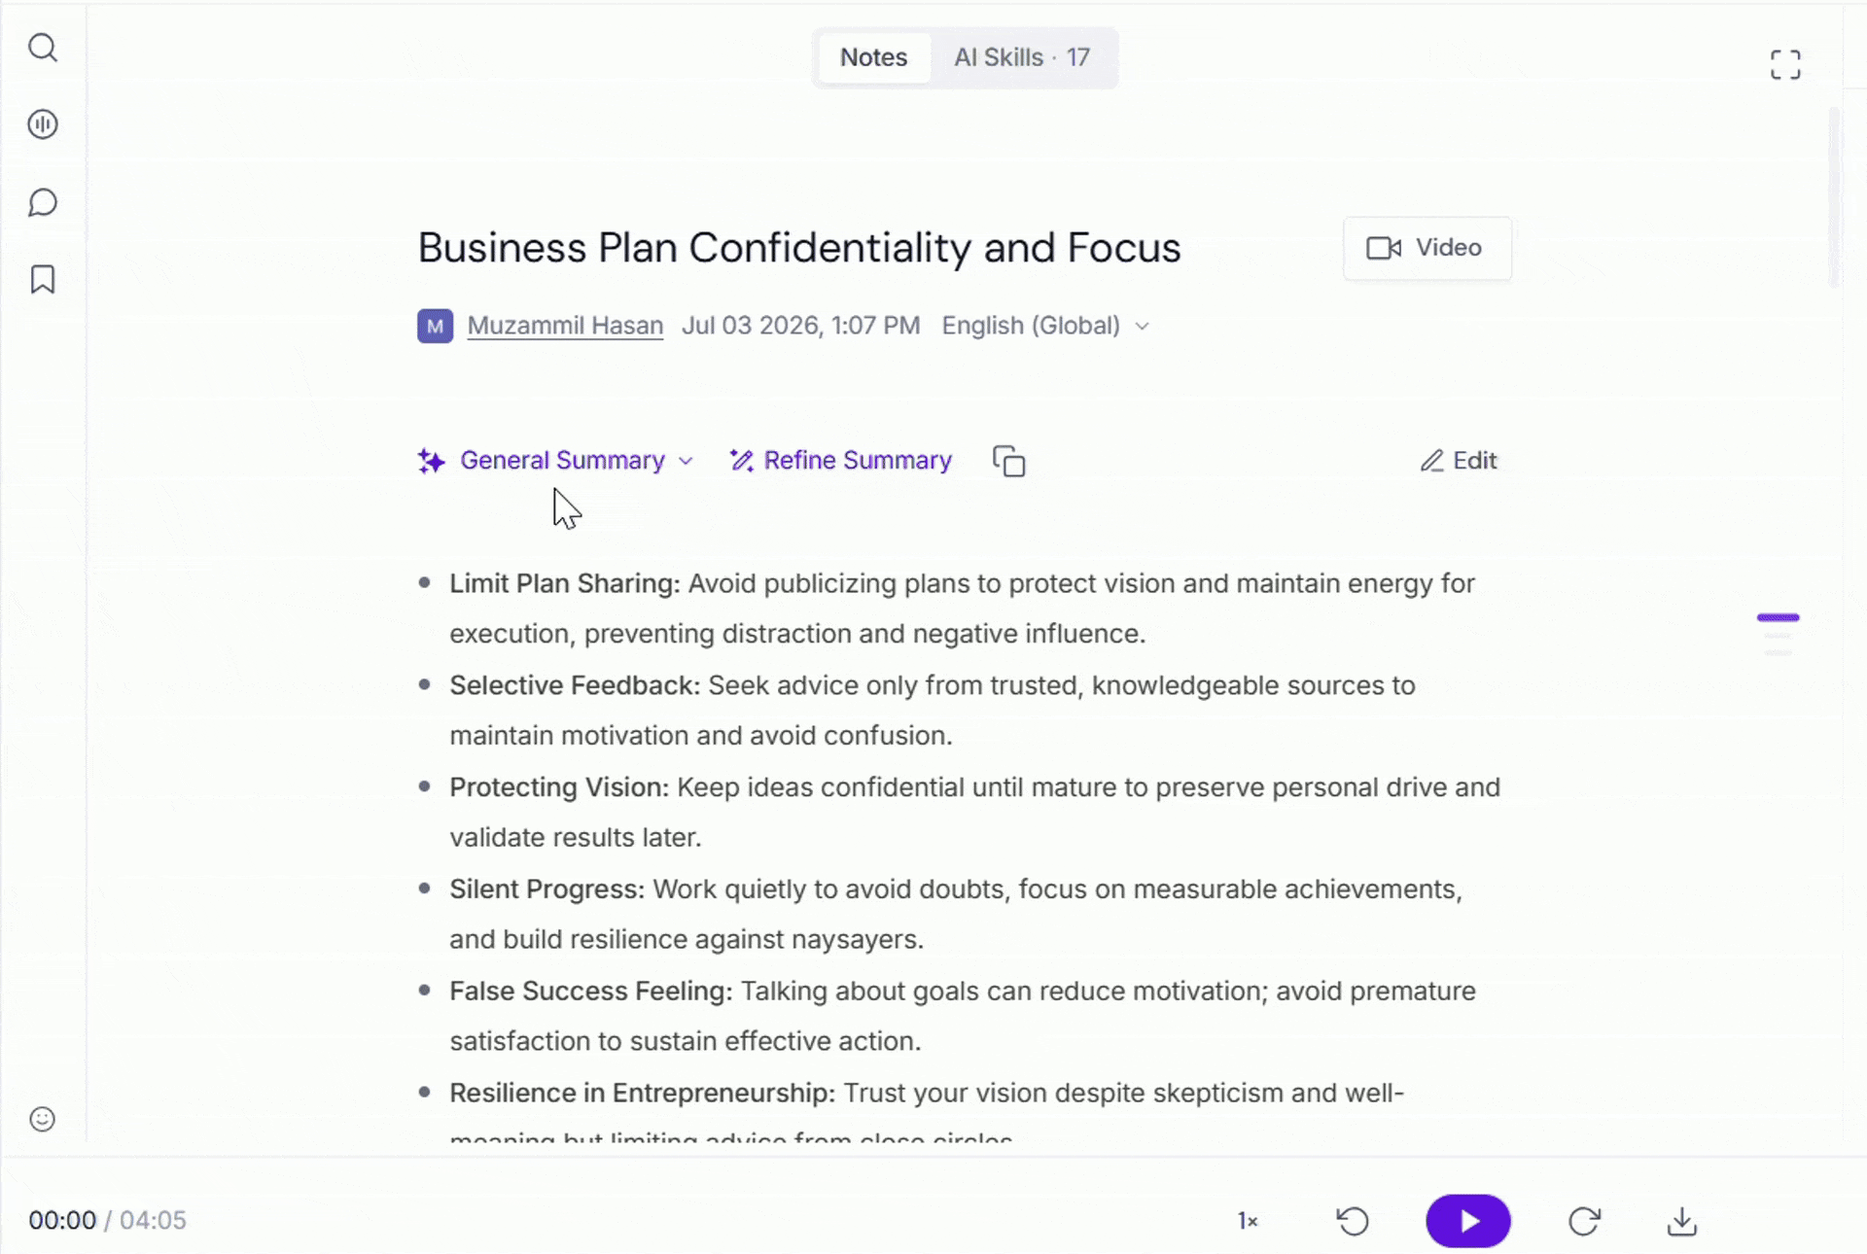Enter fullscreen with the expand icon
This screenshot has height=1254, width=1867.
(x=1785, y=65)
